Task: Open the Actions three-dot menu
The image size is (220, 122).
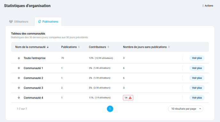Action: click(208, 6)
